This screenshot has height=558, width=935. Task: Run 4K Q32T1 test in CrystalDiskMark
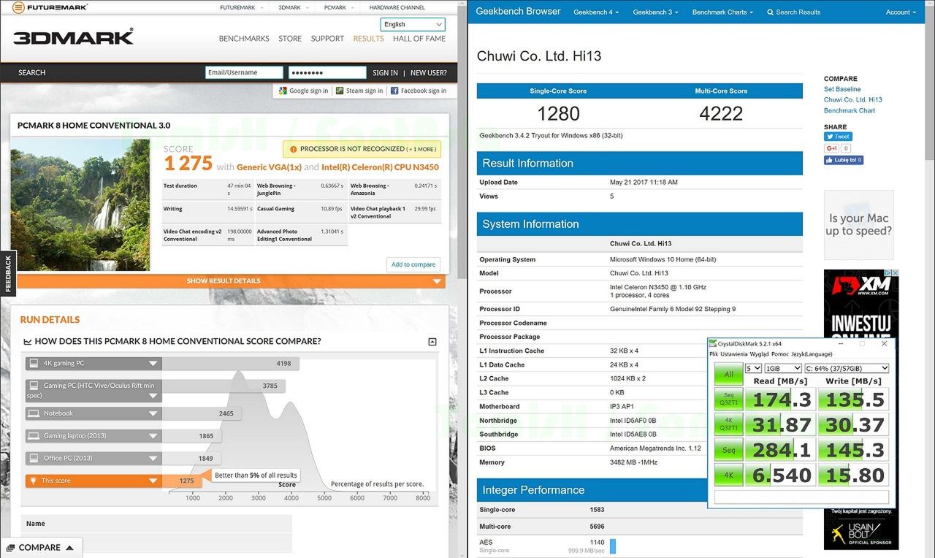tap(728, 424)
